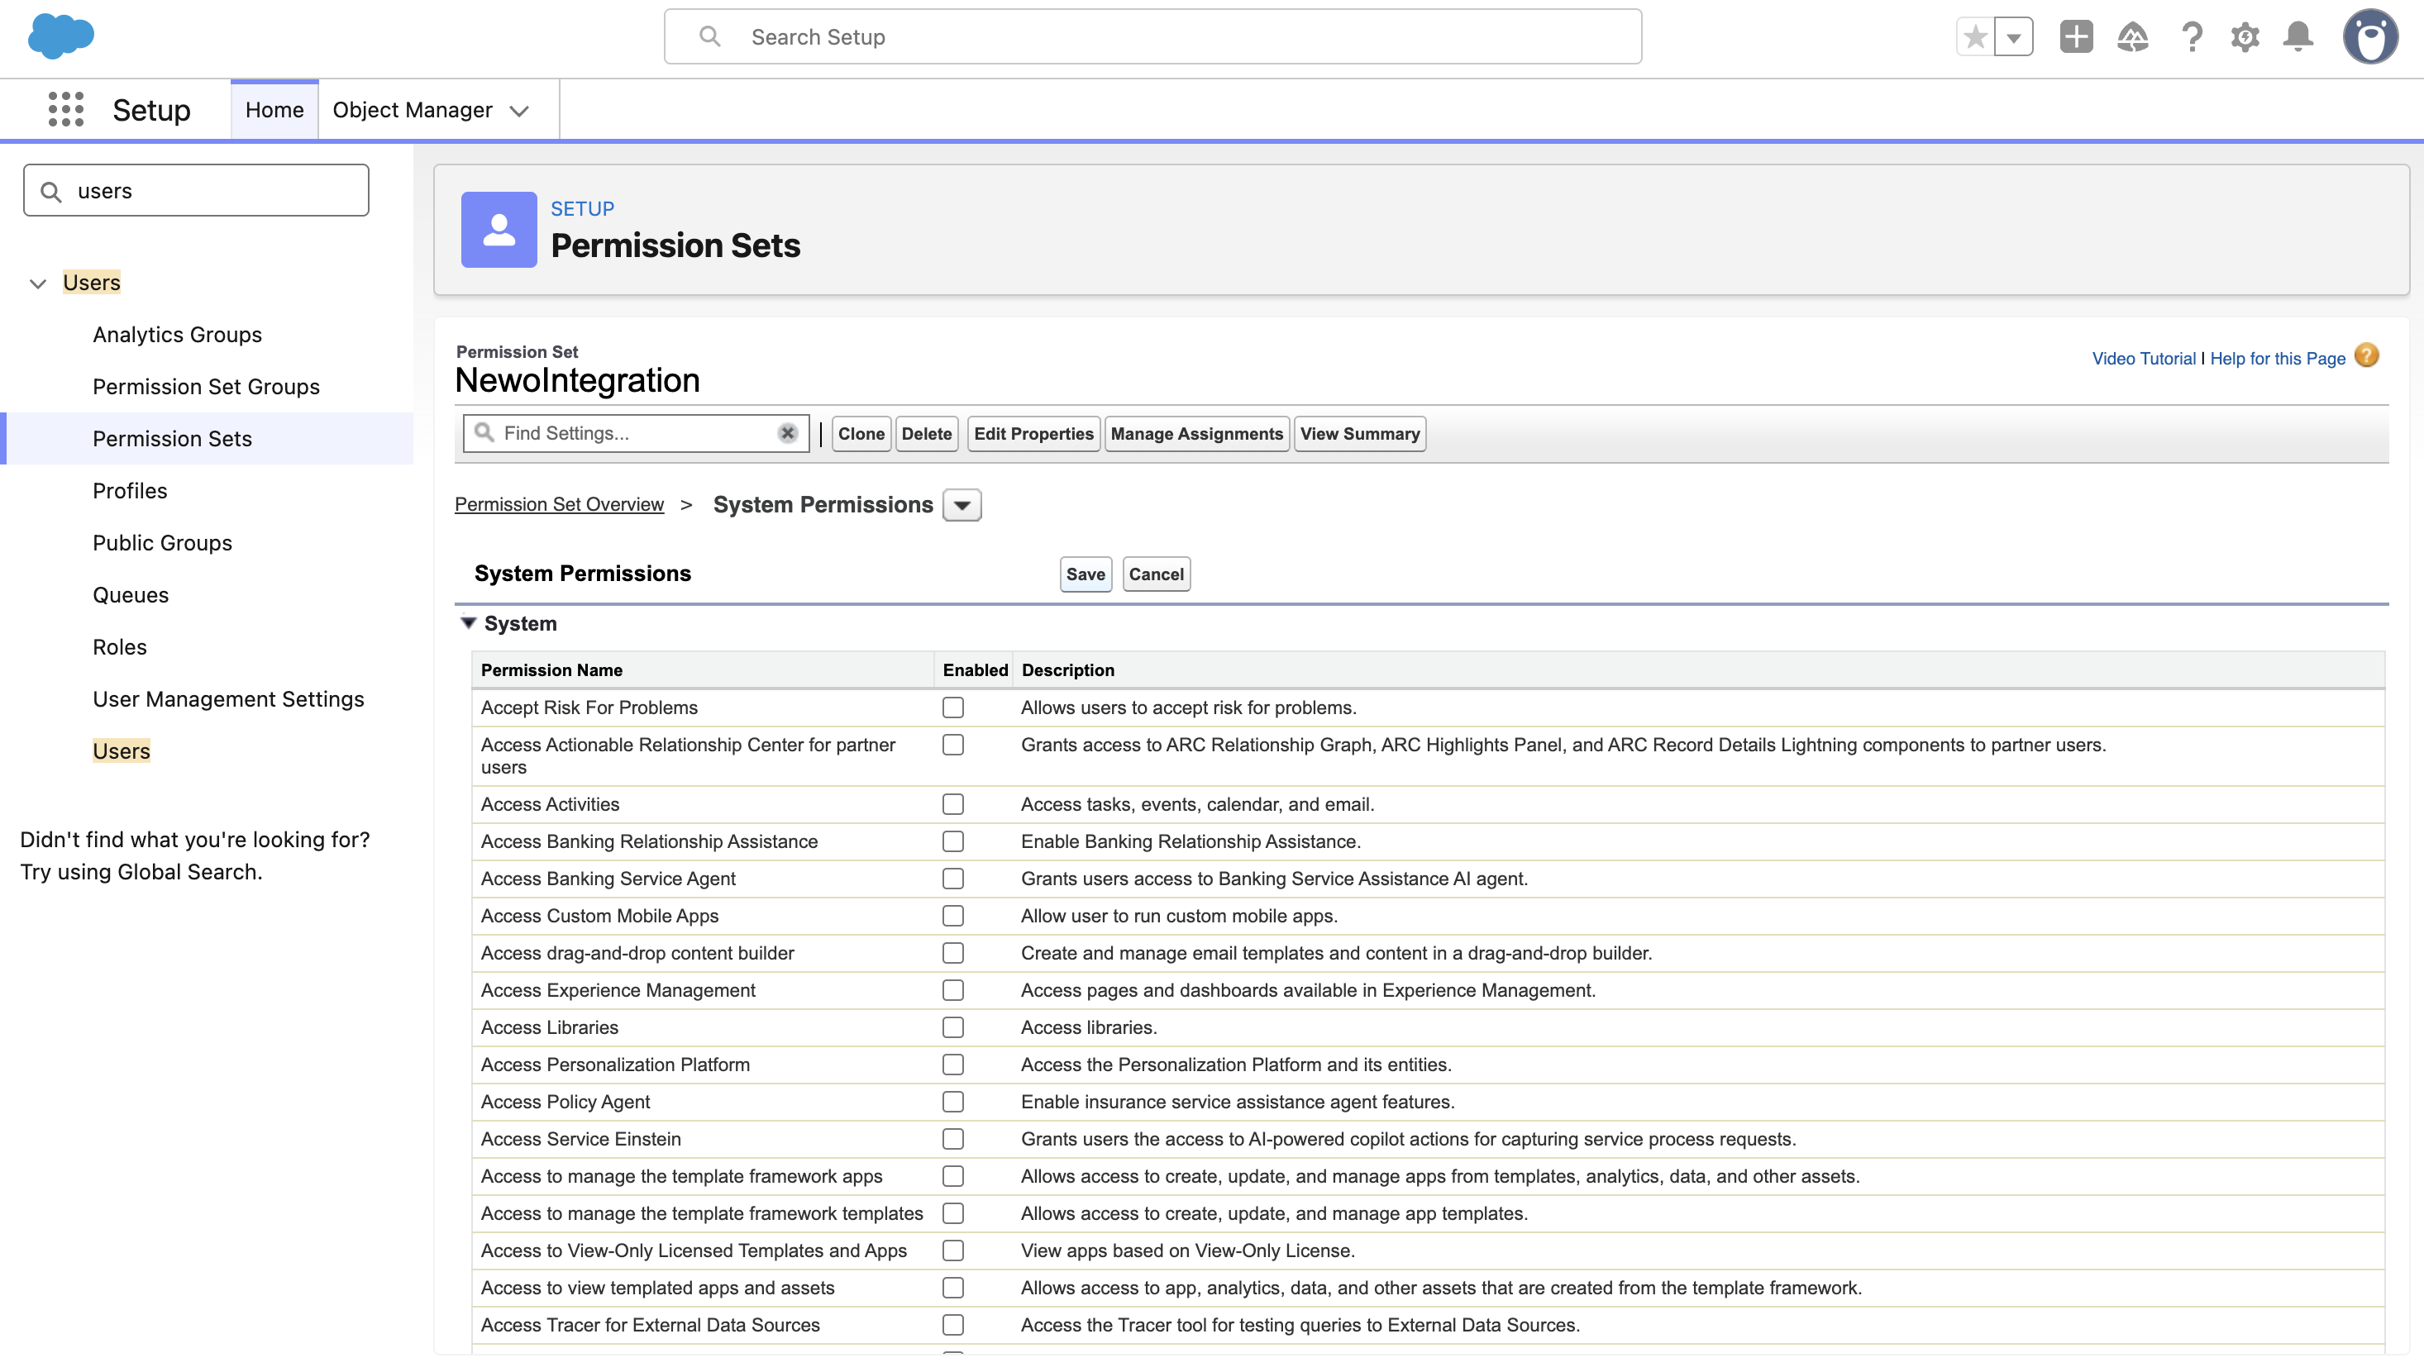
Task: Click the Delete button
Action: point(927,433)
